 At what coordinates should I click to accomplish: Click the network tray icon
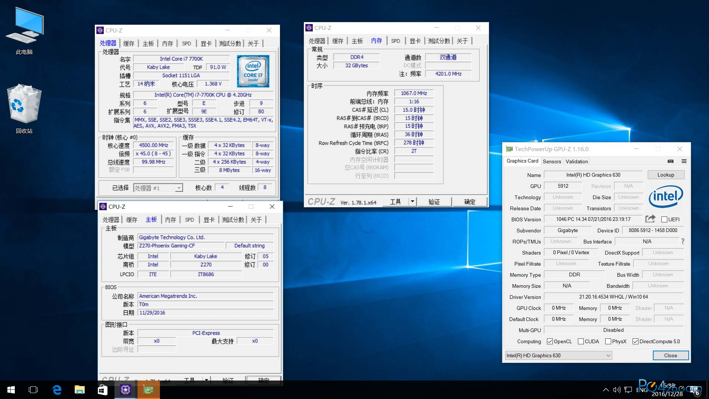(x=628, y=390)
